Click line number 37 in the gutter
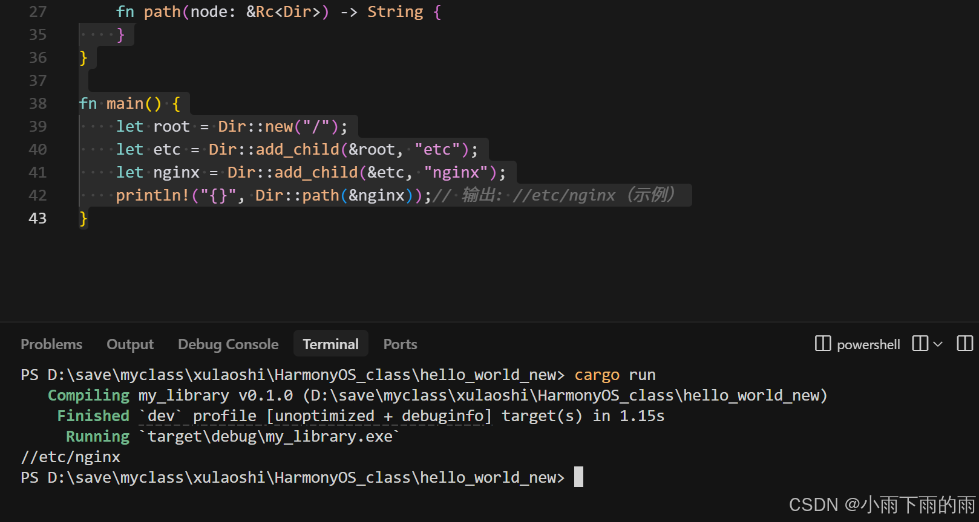The image size is (979, 522). click(38, 80)
